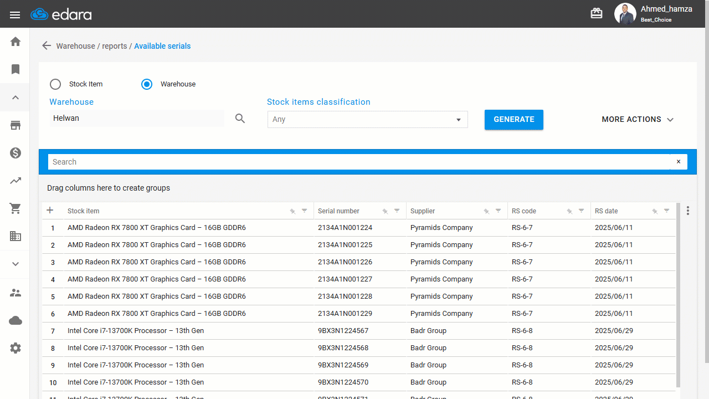Open Ahmed_hamza profile avatar
Screen dimensions: 709x399
click(x=625, y=14)
